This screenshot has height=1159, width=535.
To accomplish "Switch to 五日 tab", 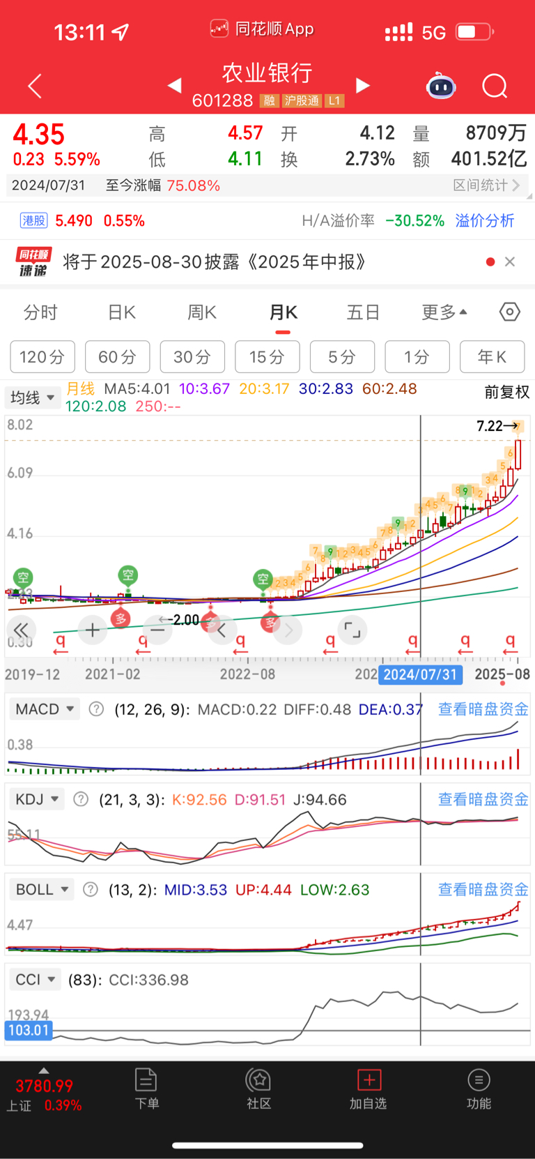I will coord(364,312).
